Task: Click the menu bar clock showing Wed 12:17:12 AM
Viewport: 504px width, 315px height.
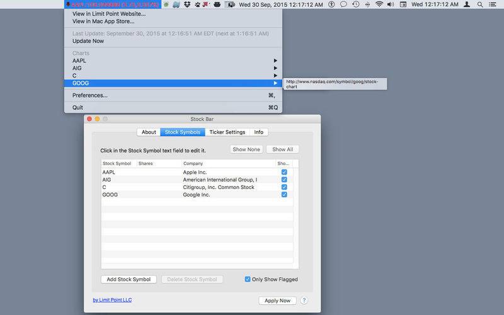Action: (435, 4)
